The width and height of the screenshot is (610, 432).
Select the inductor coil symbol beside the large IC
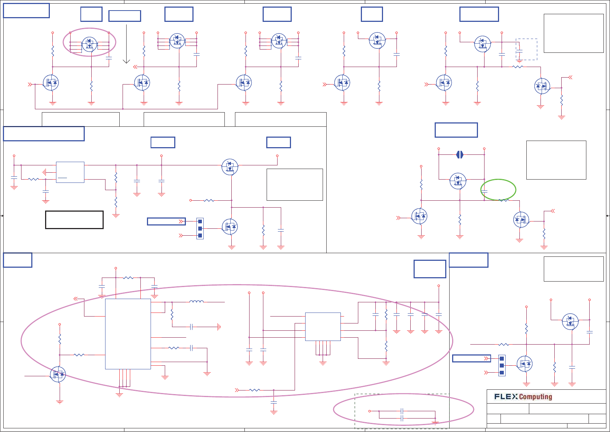[x=196, y=301]
